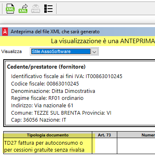155x157 pixels.
Task: Open the list view toolbar icon
Action: 48,9
